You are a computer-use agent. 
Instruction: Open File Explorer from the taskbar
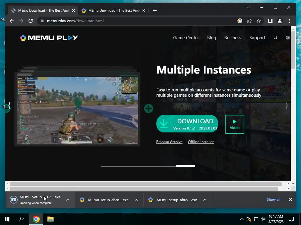pos(51,219)
